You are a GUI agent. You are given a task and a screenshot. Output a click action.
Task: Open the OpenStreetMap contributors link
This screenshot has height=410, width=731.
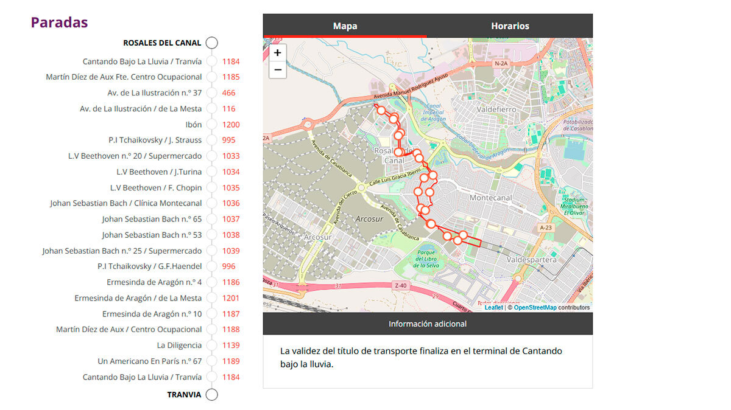coord(535,308)
